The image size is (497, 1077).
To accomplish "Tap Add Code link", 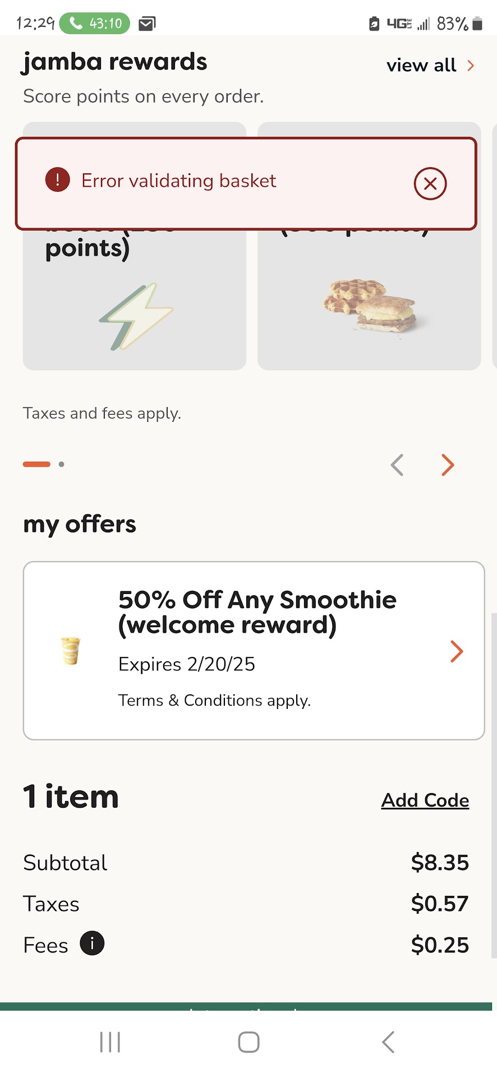I will click(x=425, y=800).
